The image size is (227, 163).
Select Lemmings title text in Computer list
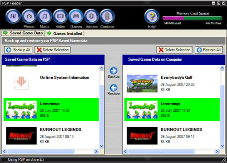click(x=171, y=104)
